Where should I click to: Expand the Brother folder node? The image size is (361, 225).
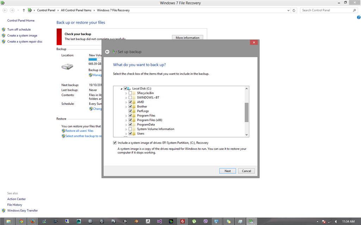[126, 107]
